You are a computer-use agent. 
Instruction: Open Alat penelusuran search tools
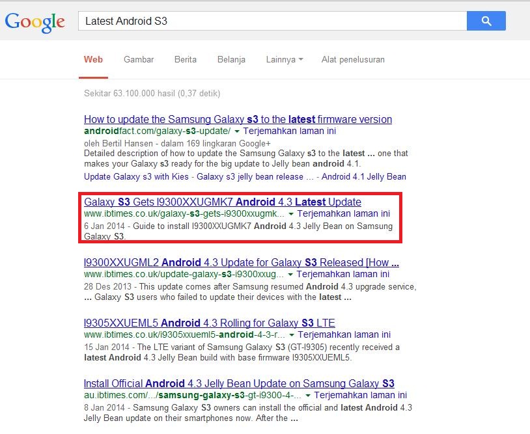353,59
